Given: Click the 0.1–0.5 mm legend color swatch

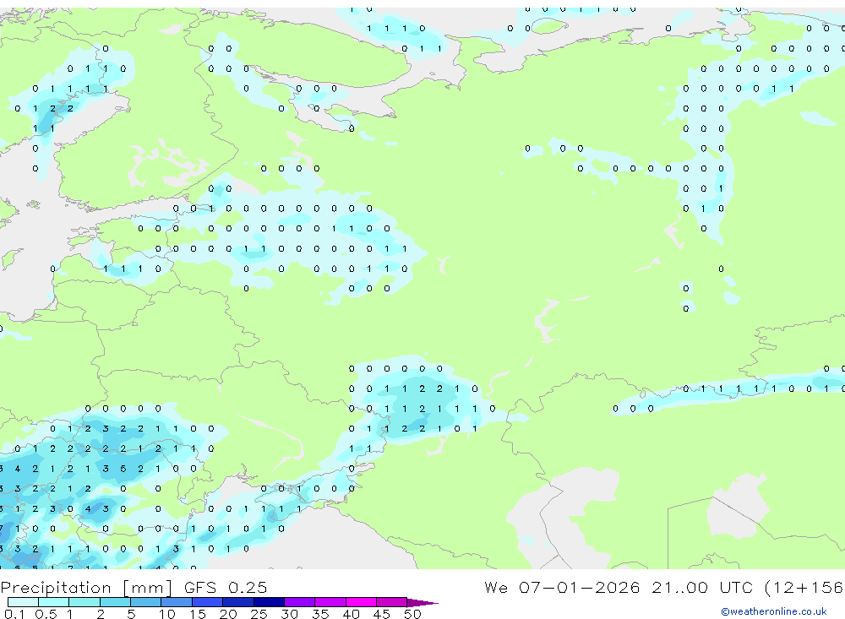Looking at the screenshot, I should [x=23, y=602].
